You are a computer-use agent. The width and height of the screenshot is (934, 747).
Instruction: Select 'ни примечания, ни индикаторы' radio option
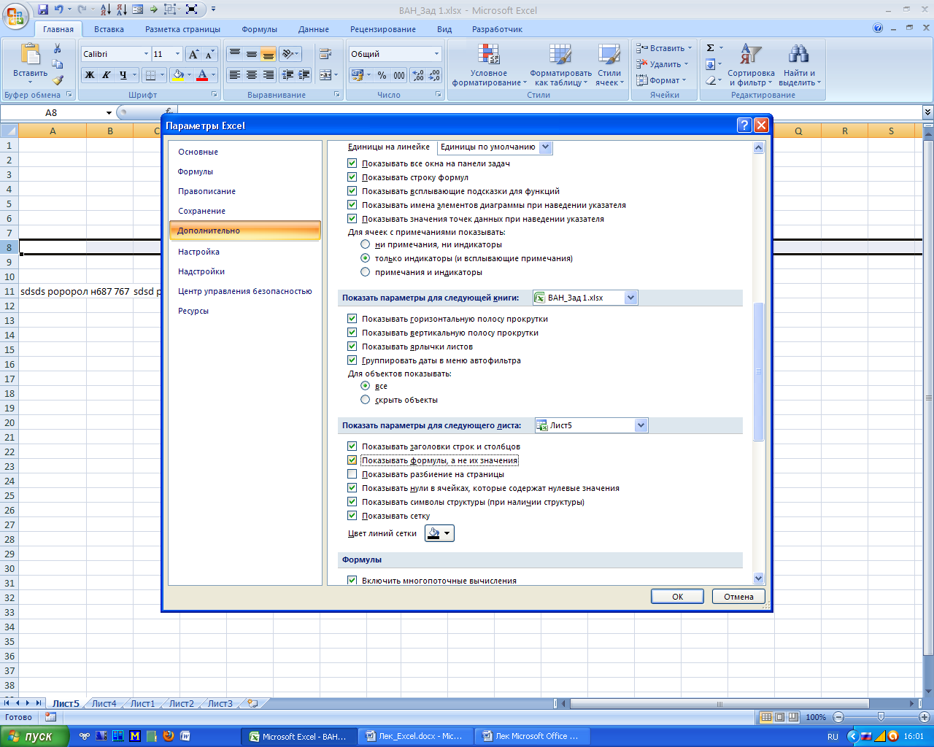click(x=366, y=244)
